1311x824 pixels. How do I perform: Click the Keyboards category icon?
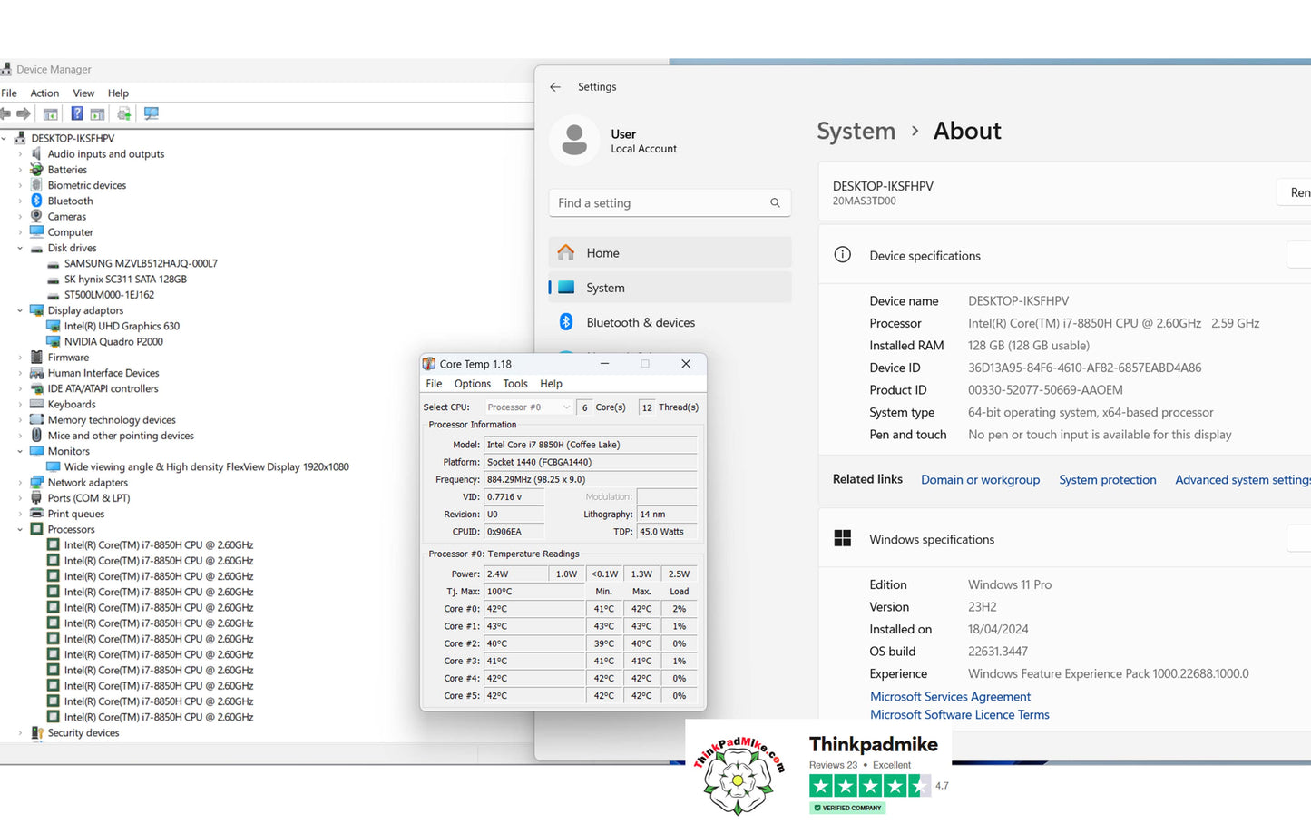coord(37,404)
